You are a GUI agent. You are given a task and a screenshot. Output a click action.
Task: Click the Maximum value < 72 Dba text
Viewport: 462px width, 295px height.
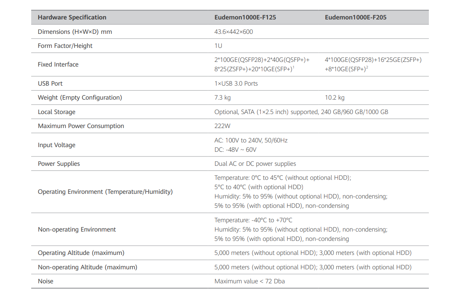pyautogui.click(x=250, y=281)
